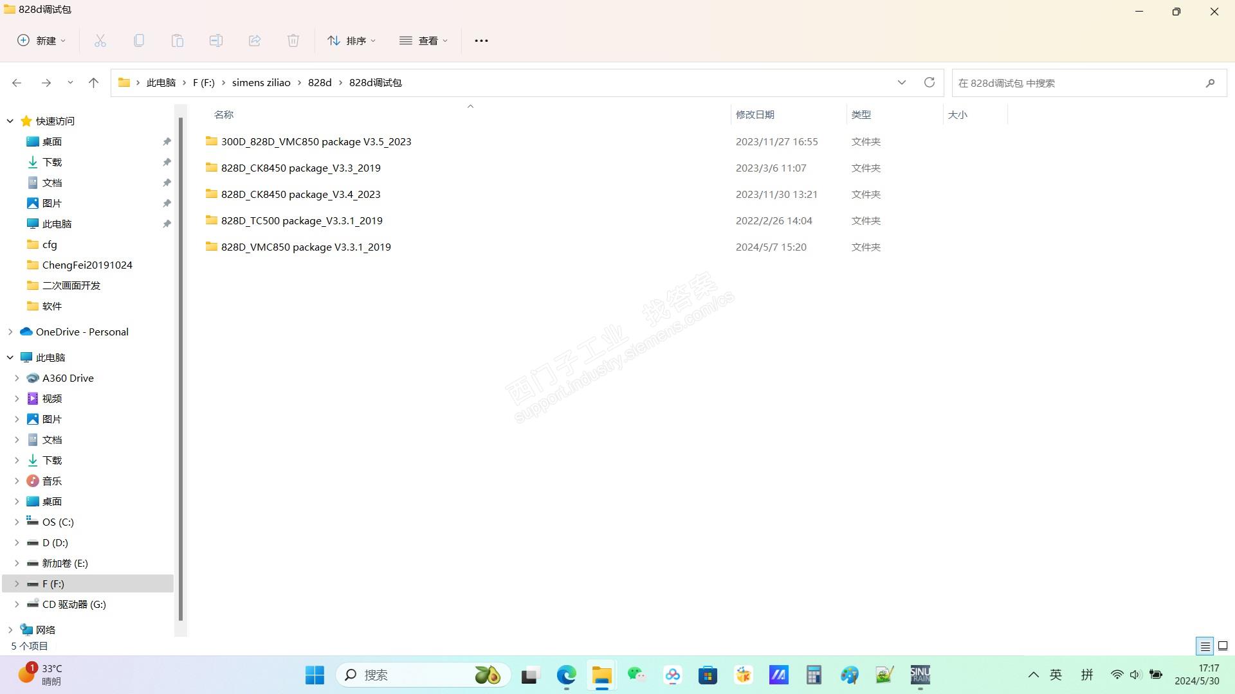Click the Delete trash can icon

coord(293,40)
